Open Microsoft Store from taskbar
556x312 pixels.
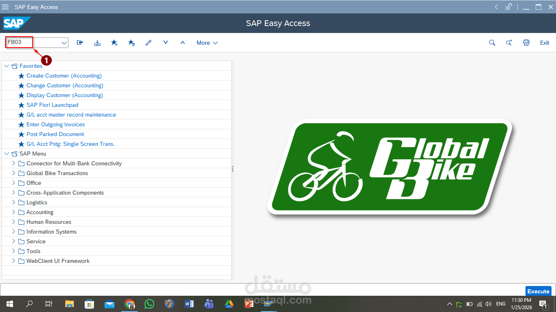pyautogui.click(x=90, y=304)
